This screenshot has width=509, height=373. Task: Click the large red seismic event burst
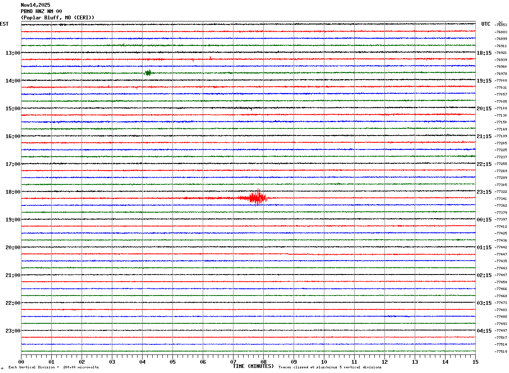(x=256, y=197)
